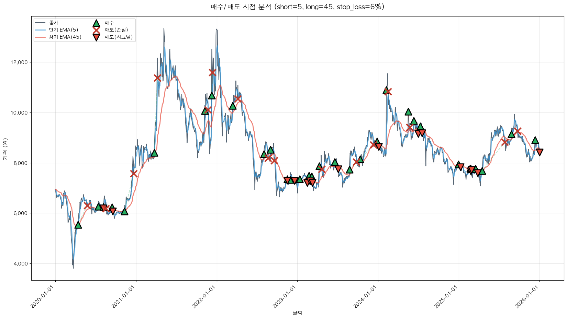Click the y-axis label 가격 (원)
This screenshot has width=567, height=319.
pos(5,149)
